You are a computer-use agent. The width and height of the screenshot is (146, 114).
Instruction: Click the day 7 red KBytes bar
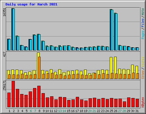(35, 98)
